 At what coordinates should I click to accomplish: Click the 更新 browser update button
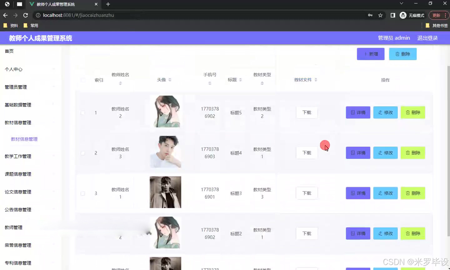point(439,15)
